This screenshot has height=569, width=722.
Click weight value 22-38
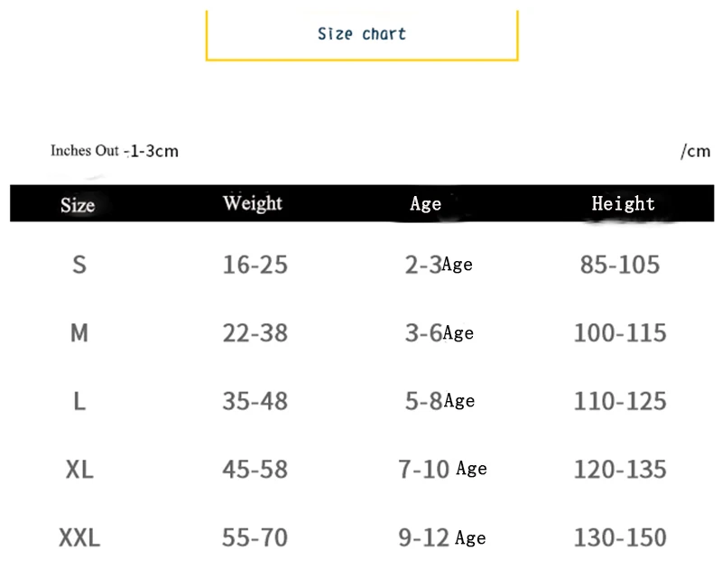(x=255, y=332)
